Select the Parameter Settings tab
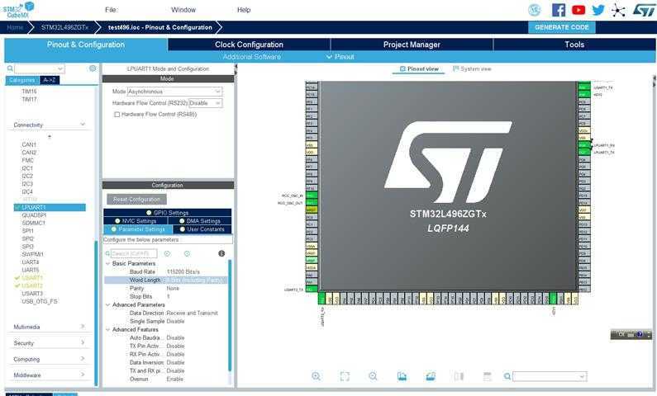Image resolution: width=657 pixels, height=396 pixels. click(x=138, y=229)
